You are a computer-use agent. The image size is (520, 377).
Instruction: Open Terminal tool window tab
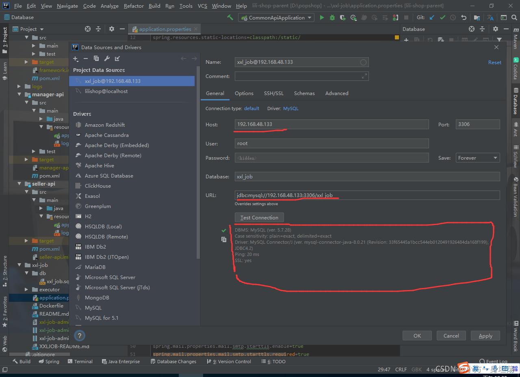(80, 361)
